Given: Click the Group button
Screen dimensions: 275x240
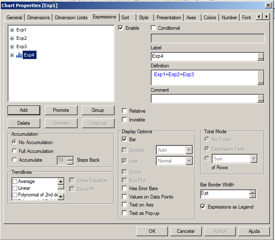Looking at the screenshot, I should (98, 110).
